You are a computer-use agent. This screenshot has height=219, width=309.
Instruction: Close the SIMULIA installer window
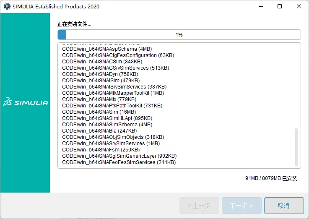[299, 7]
